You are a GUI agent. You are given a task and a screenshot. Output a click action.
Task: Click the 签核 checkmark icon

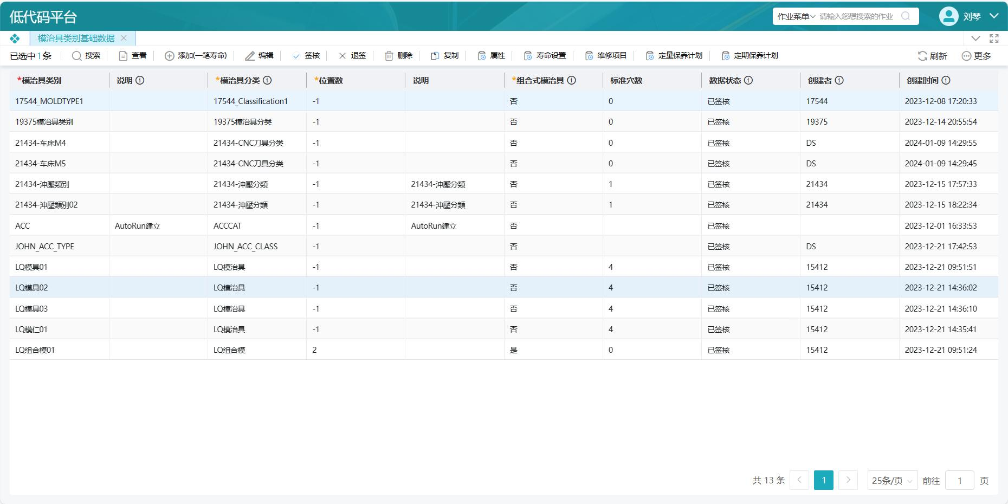pos(296,56)
